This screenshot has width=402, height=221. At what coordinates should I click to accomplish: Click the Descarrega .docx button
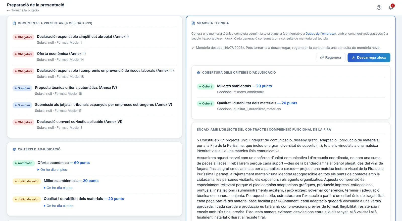[x=369, y=58]
